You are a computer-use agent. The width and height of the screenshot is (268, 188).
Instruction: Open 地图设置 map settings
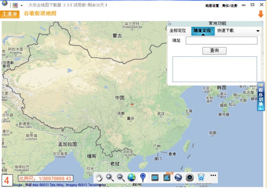(x=212, y=6)
